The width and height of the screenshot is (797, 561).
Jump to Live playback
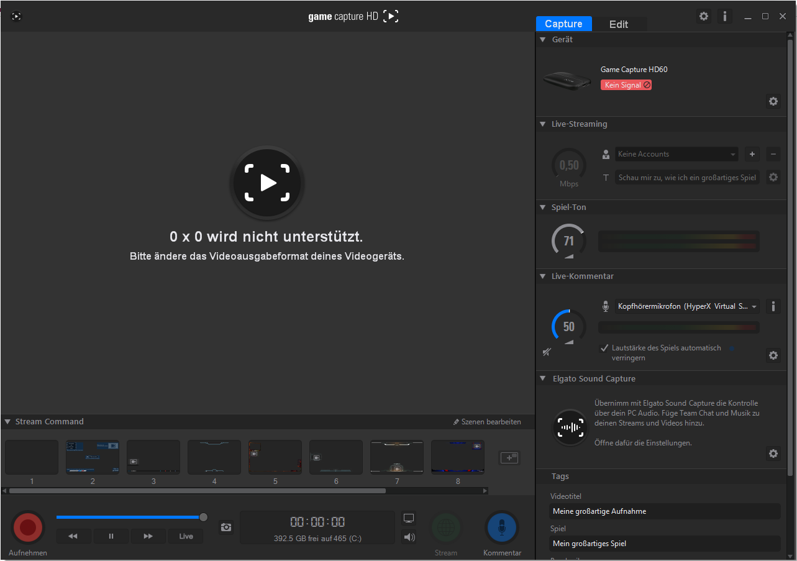coord(186,536)
